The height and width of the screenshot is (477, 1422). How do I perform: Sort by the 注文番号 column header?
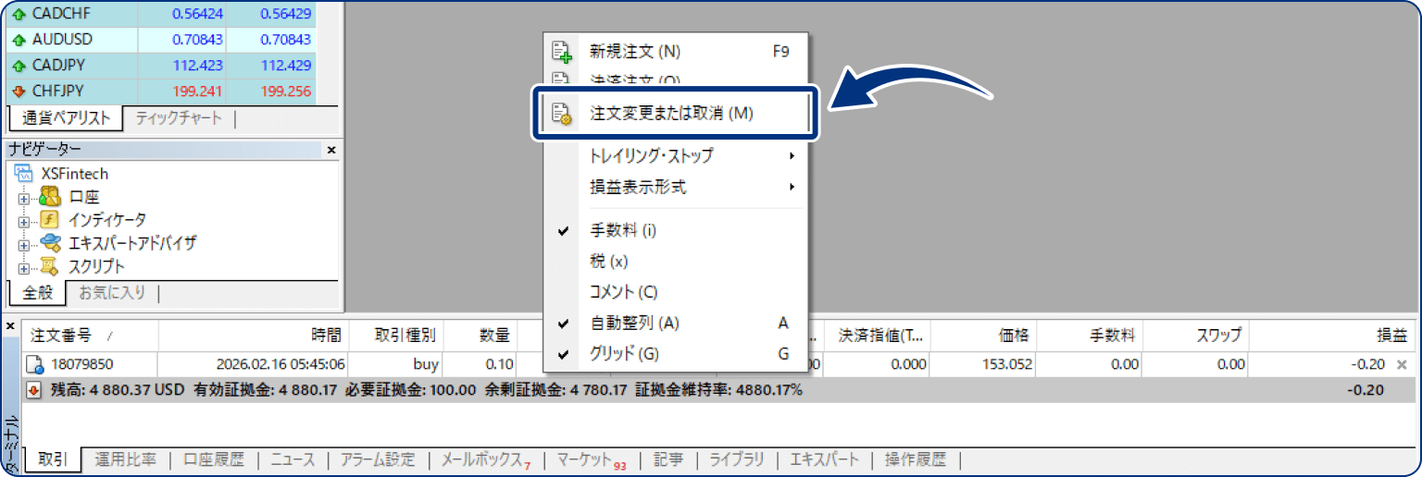[90, 336]
